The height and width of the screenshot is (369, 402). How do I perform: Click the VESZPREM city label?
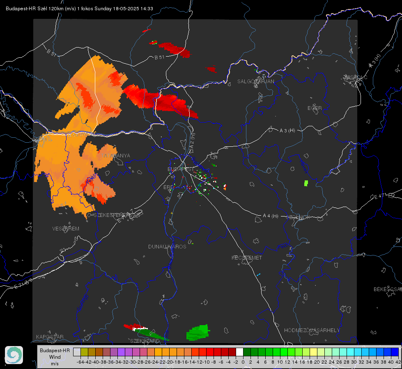(x=66, y=229)
